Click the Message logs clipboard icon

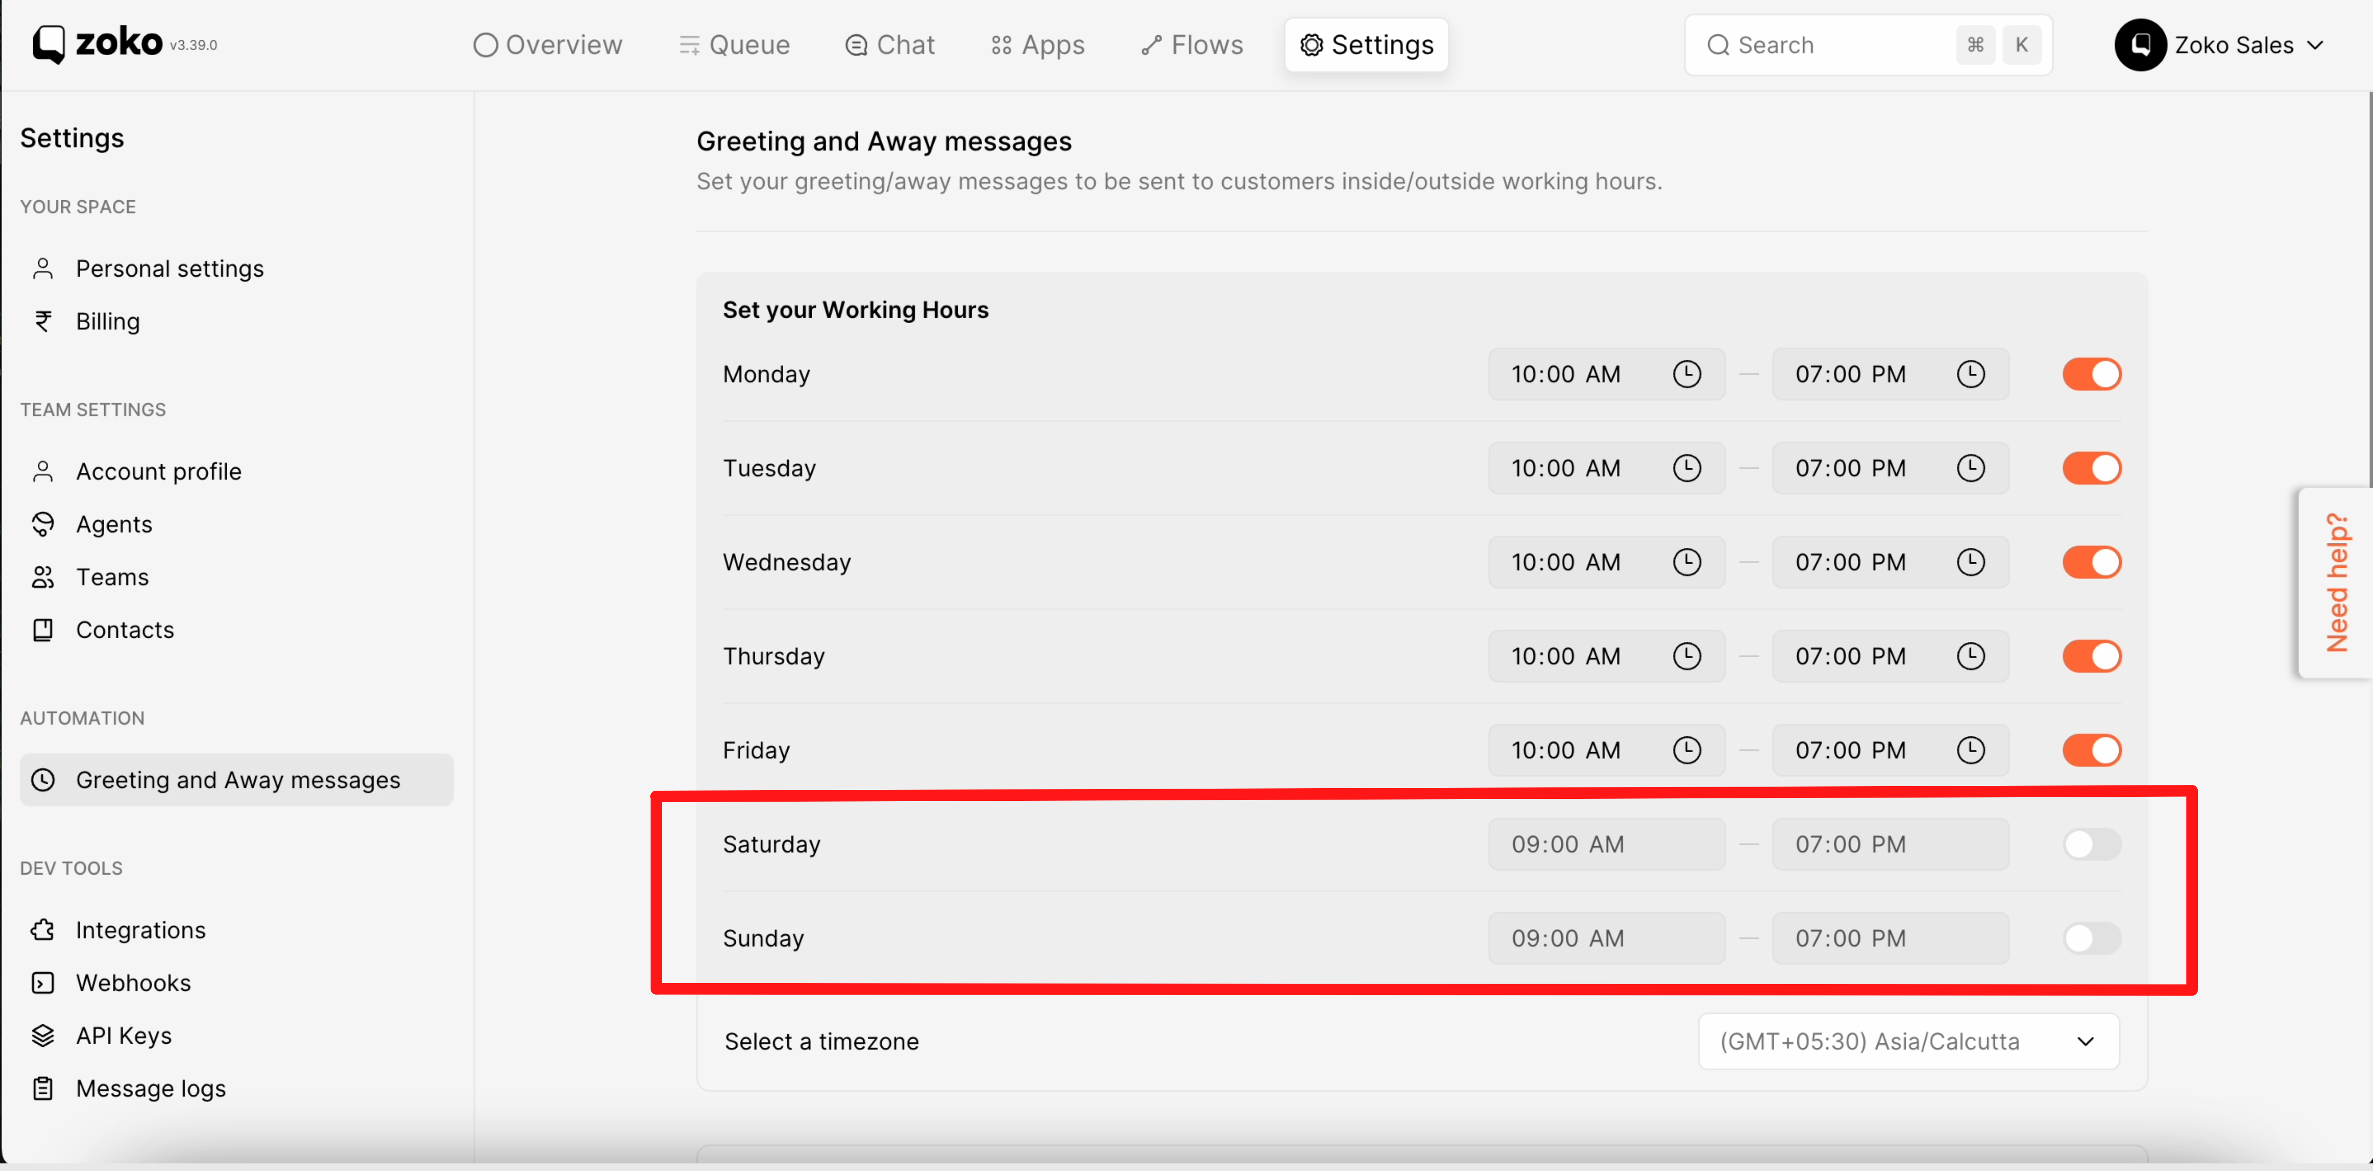[42, 1088]
